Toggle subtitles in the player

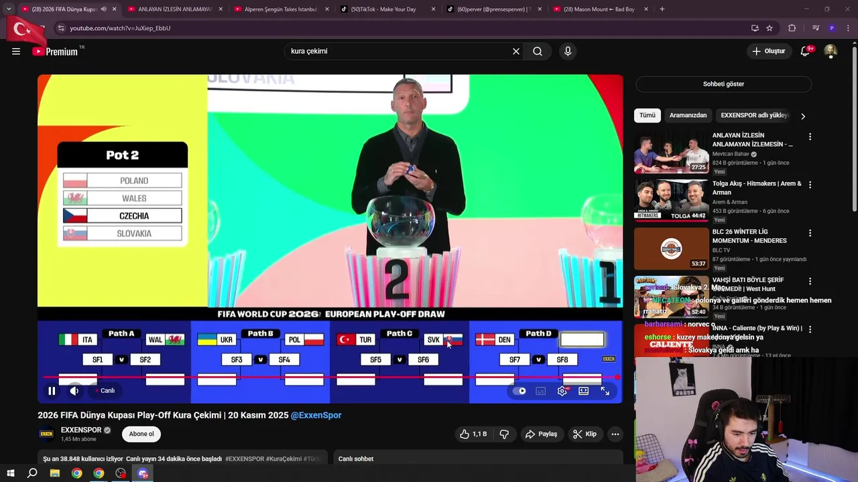click(x=541, y=391)
